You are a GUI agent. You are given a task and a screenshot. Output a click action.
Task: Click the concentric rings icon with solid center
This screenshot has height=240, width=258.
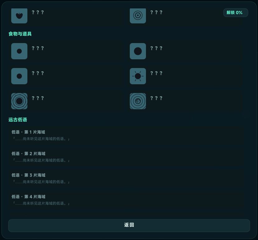click(x=19, y=101)
